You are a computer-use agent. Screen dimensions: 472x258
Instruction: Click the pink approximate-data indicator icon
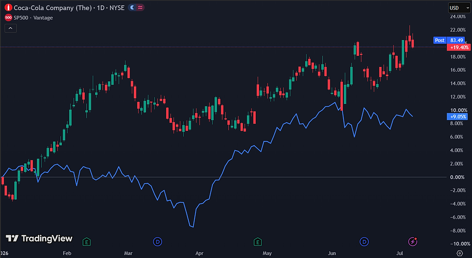(140, 8)
